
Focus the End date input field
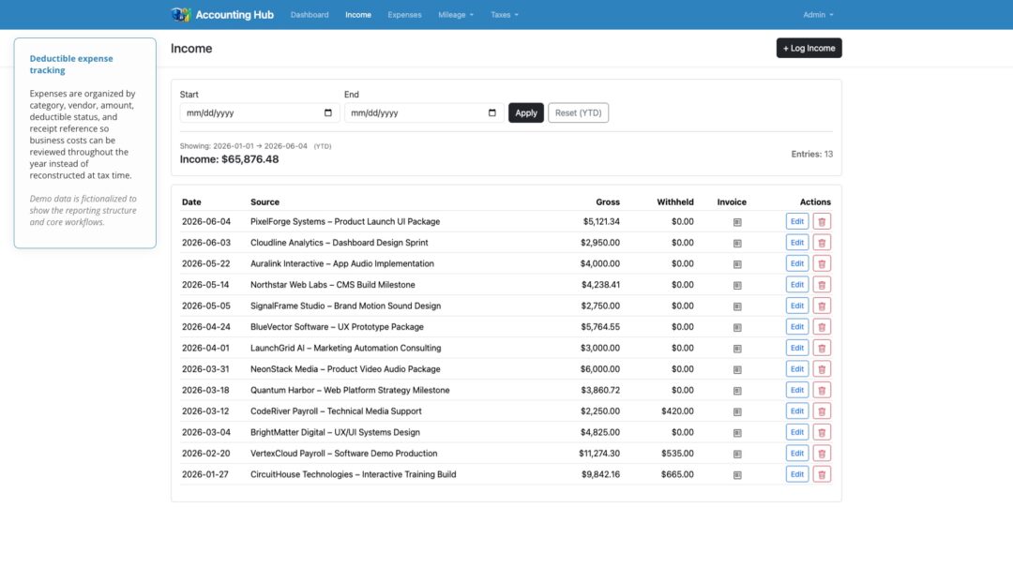[x=424, y=112]
